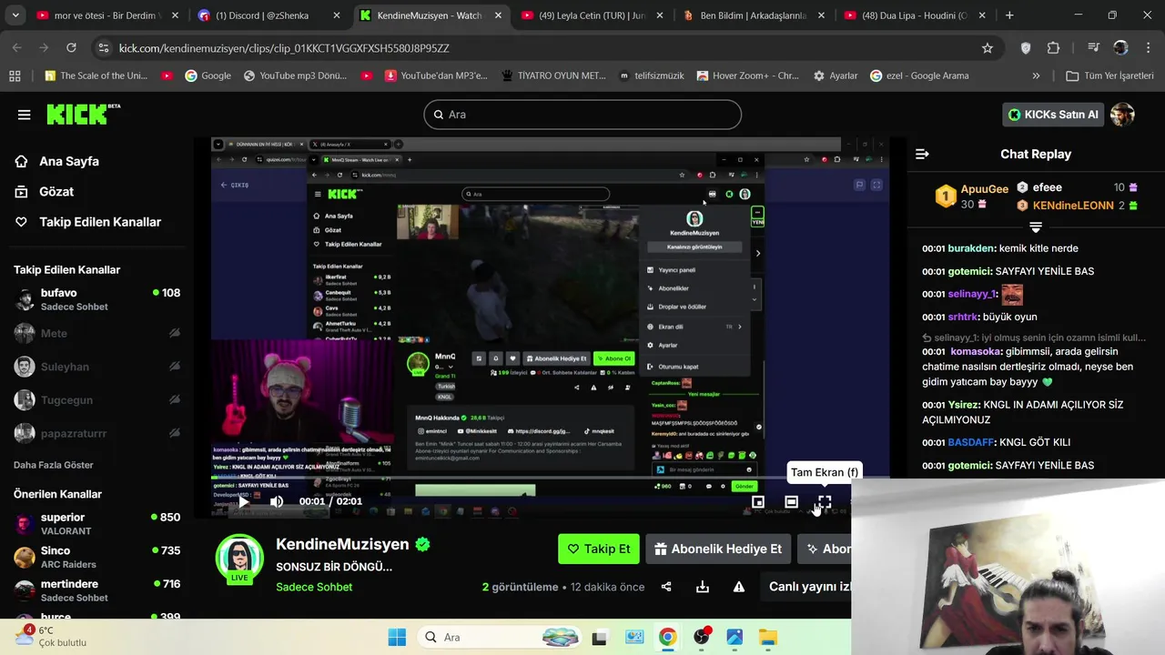The height and width of the screenshot is (655, 1165).
Task: Open Sinco ARC Raiders channel
Action: coord(96,557)
